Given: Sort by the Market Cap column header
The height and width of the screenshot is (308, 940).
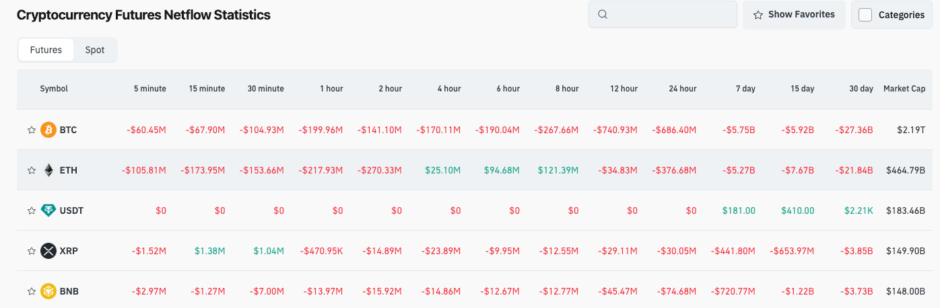Looking at the screenshot, I should [904, 89].
